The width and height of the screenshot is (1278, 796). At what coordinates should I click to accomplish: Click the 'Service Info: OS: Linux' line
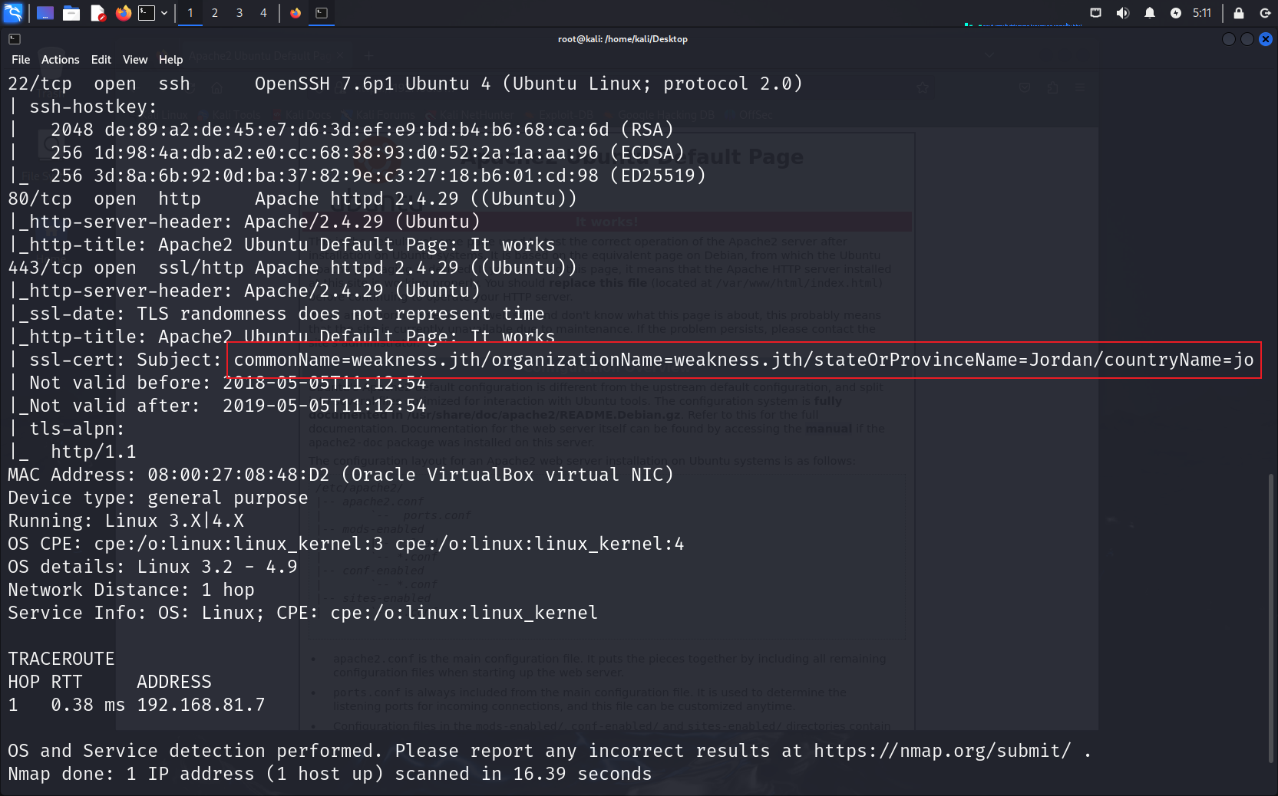pos(303,613)
